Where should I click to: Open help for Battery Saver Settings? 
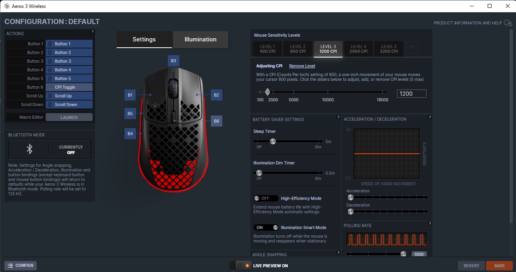click(x=339, y=117)
